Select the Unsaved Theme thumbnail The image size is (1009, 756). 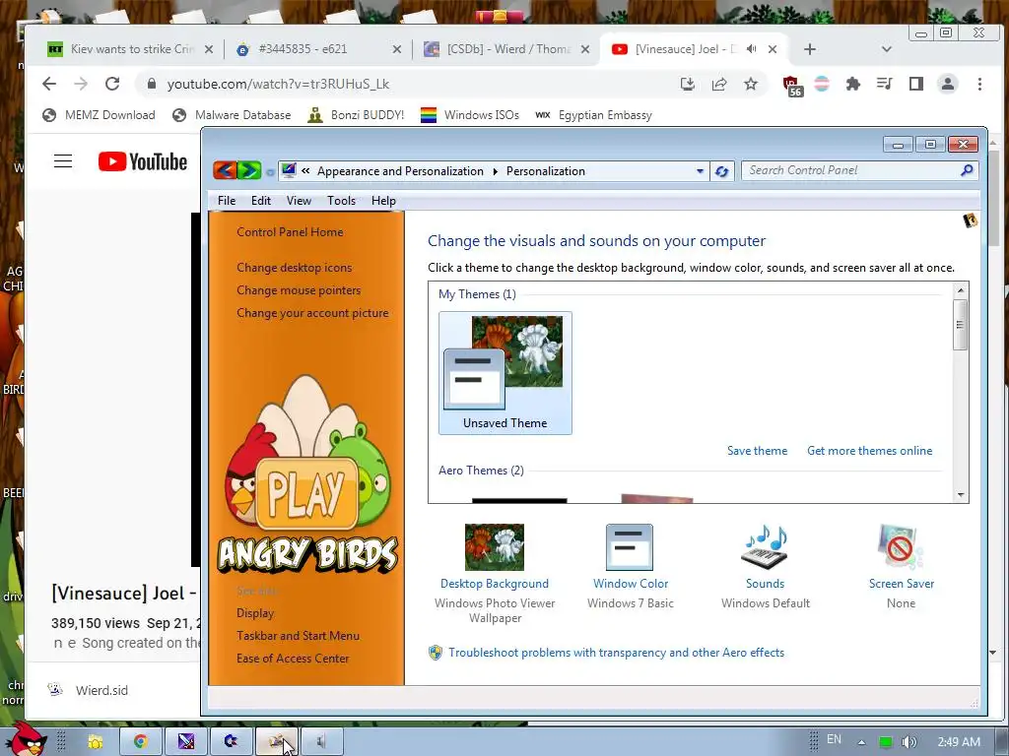click(x=505, y=373)
